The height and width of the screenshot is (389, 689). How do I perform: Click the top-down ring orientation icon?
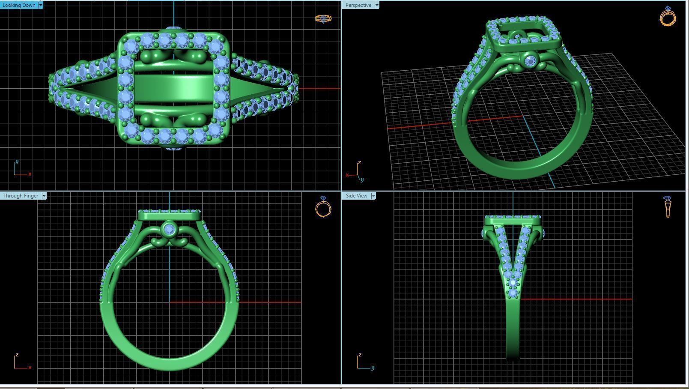click(323, 19)
